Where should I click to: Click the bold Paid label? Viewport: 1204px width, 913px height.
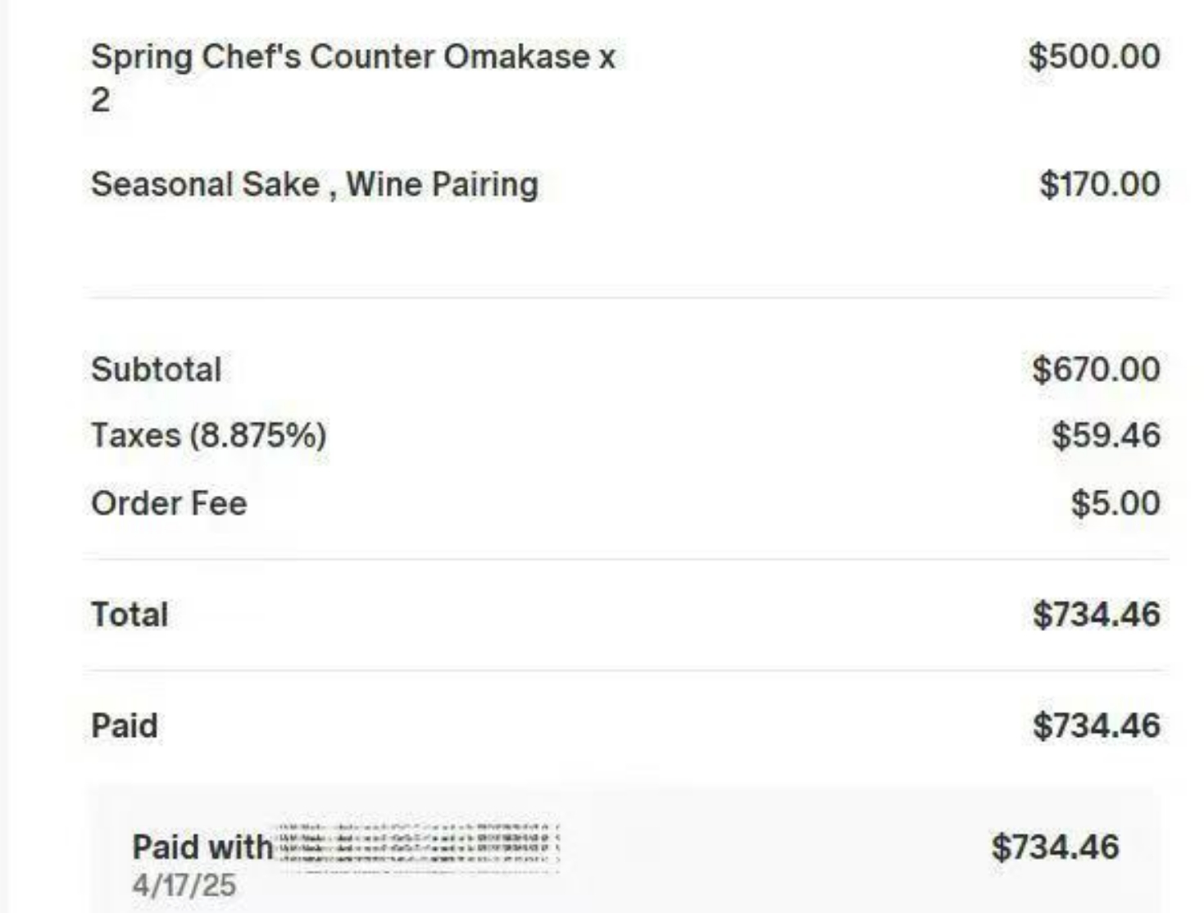pos(125,726)
